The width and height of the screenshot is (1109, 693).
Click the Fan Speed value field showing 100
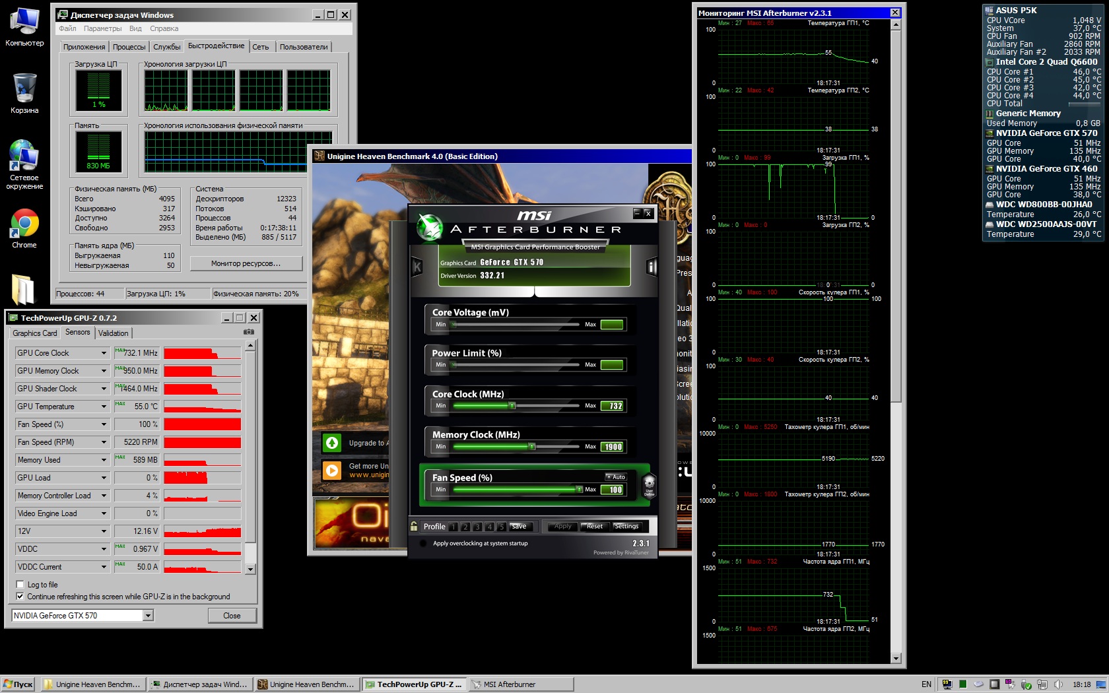(x=612, y=490)
